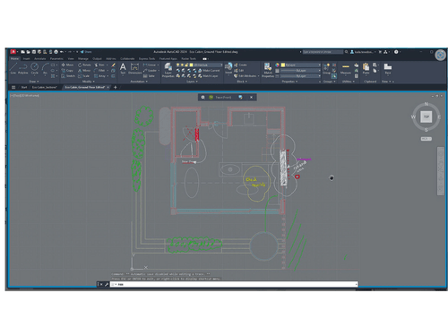The height and width of the screenshot is (336, 448).
Task: Click the Table tool
Action: click(149, 76)
